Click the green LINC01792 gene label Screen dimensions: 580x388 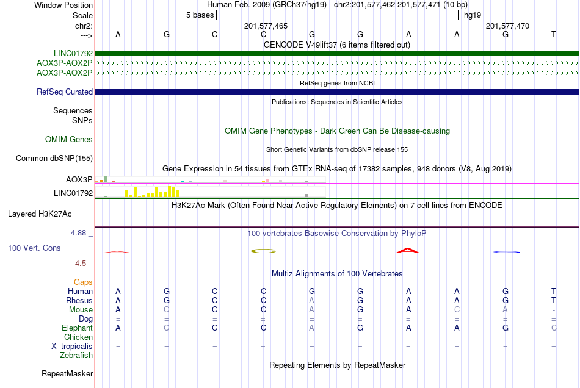click(73, 53)
